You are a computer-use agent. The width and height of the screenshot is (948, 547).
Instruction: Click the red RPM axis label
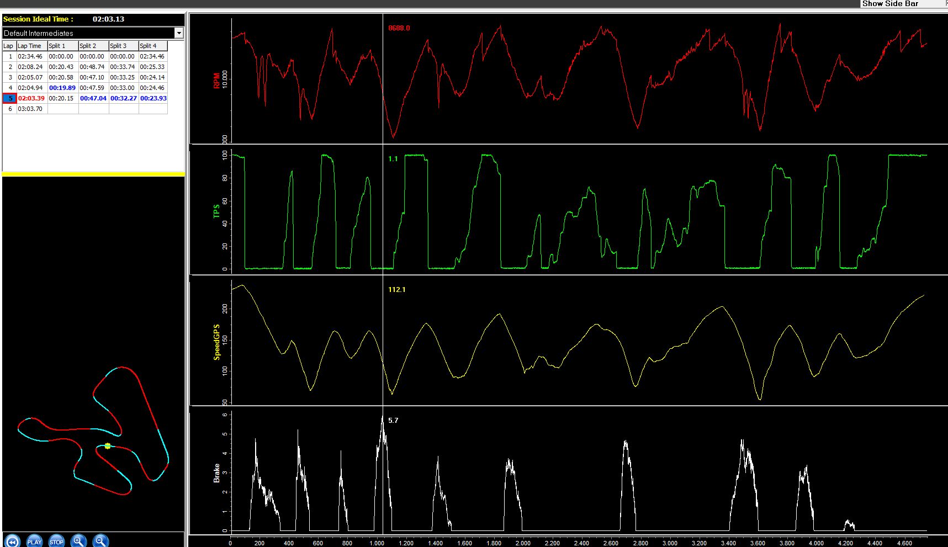216,81
